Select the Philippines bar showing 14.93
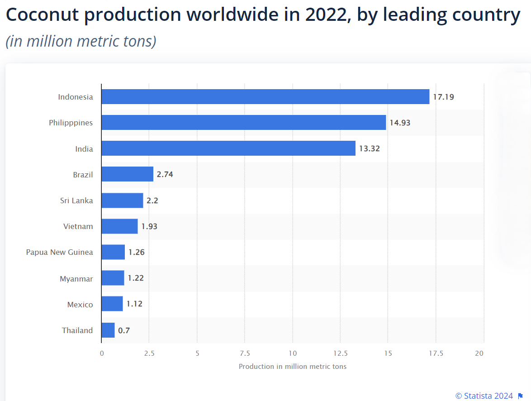This screenshot has height=401, width=531. 243,123
